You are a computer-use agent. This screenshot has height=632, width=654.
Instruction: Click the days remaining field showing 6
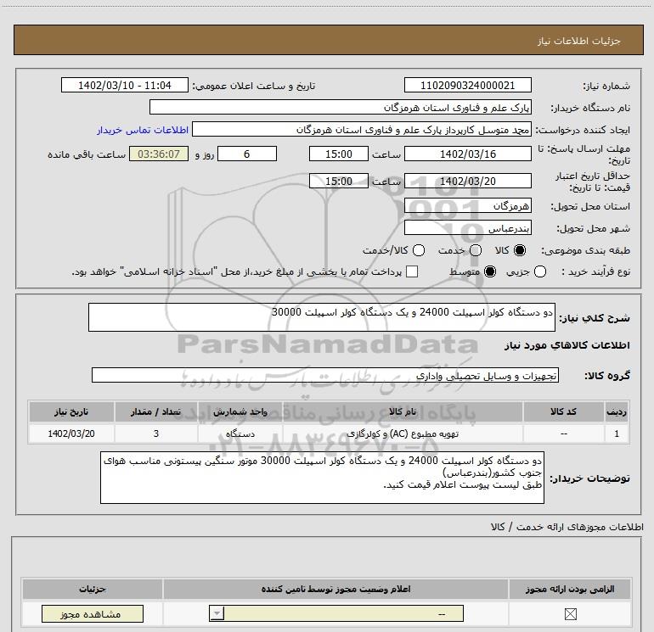tap(247, 154)
